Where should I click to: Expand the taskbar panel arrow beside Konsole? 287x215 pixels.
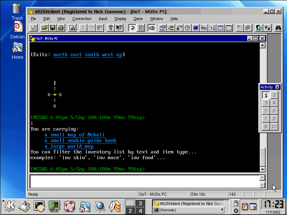pyautogui.click(x=222, y=210)
